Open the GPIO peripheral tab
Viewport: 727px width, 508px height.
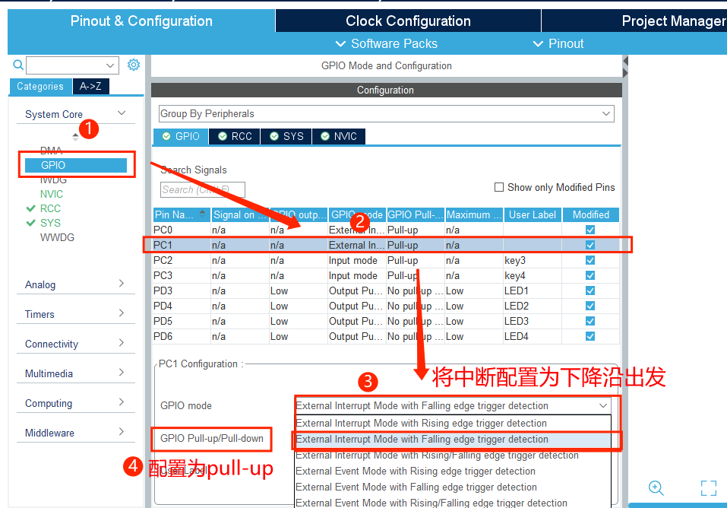(181, 137)
